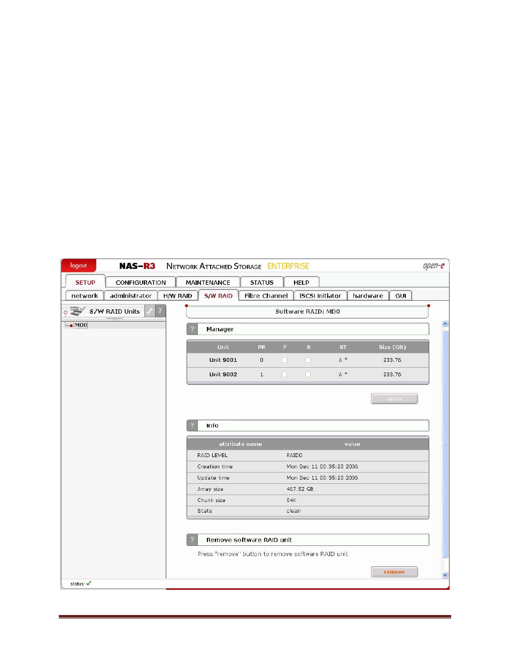
Task: Open the Manager section help icon
Action: (x=192, y=329)
